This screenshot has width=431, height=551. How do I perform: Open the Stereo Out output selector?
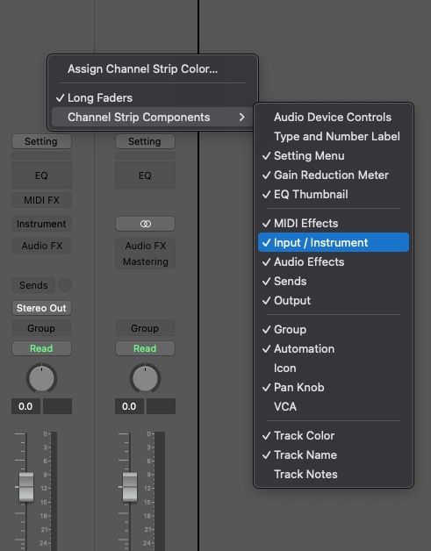point(41,308)
